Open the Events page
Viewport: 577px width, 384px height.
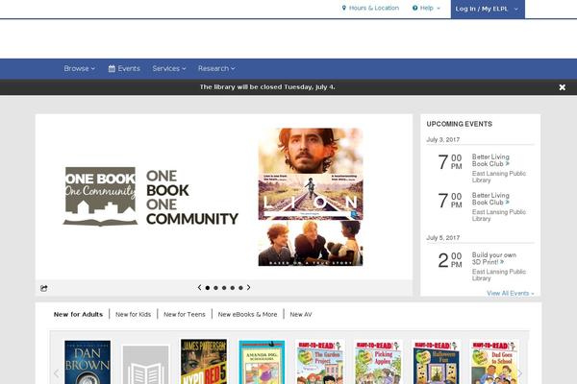(124, 69)
